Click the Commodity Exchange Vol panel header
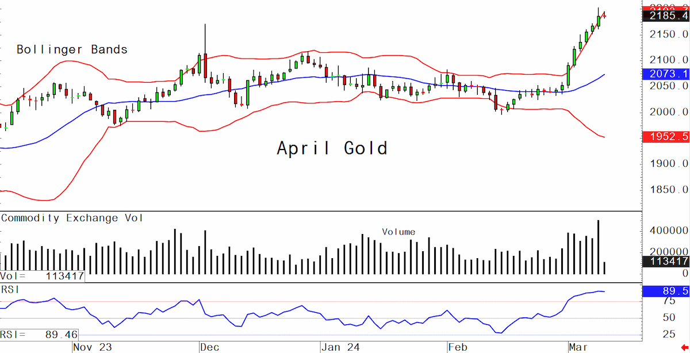 click(72, 218)
